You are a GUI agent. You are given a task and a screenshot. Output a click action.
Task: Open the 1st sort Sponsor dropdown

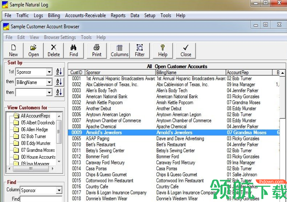click(x=49, y=72)
